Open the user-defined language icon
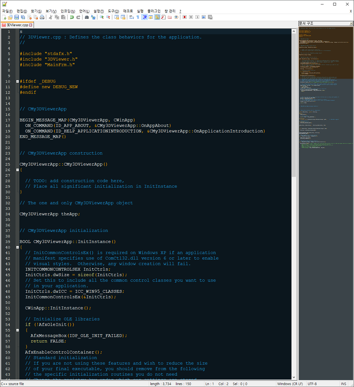The image size is (354, 387). click(150, 17)
